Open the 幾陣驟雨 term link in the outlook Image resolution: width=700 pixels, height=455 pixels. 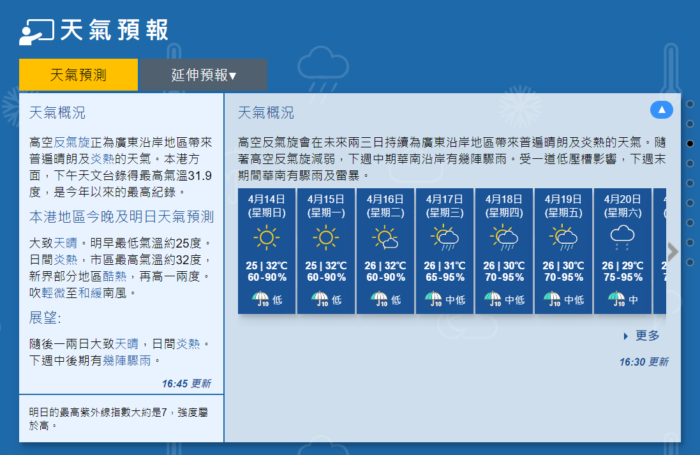[127, 361]
